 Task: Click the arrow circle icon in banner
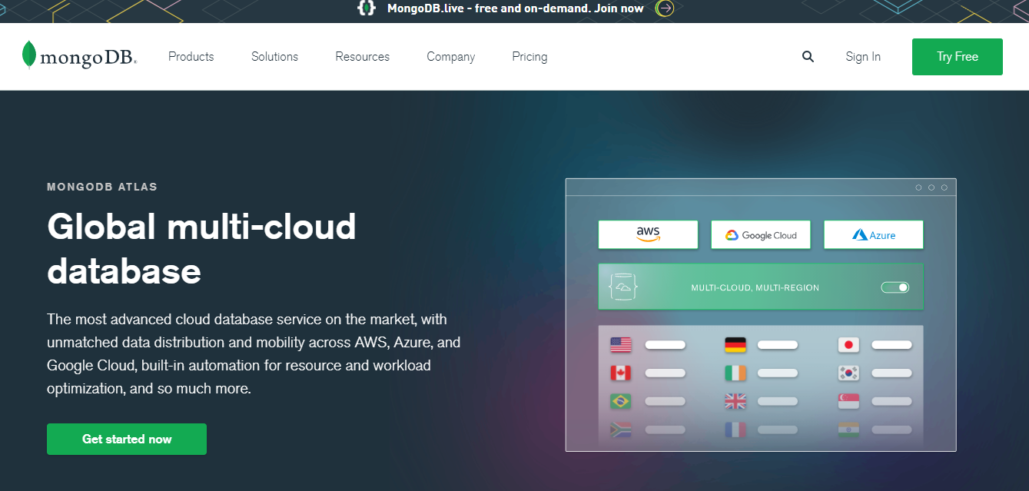[666, 8]
